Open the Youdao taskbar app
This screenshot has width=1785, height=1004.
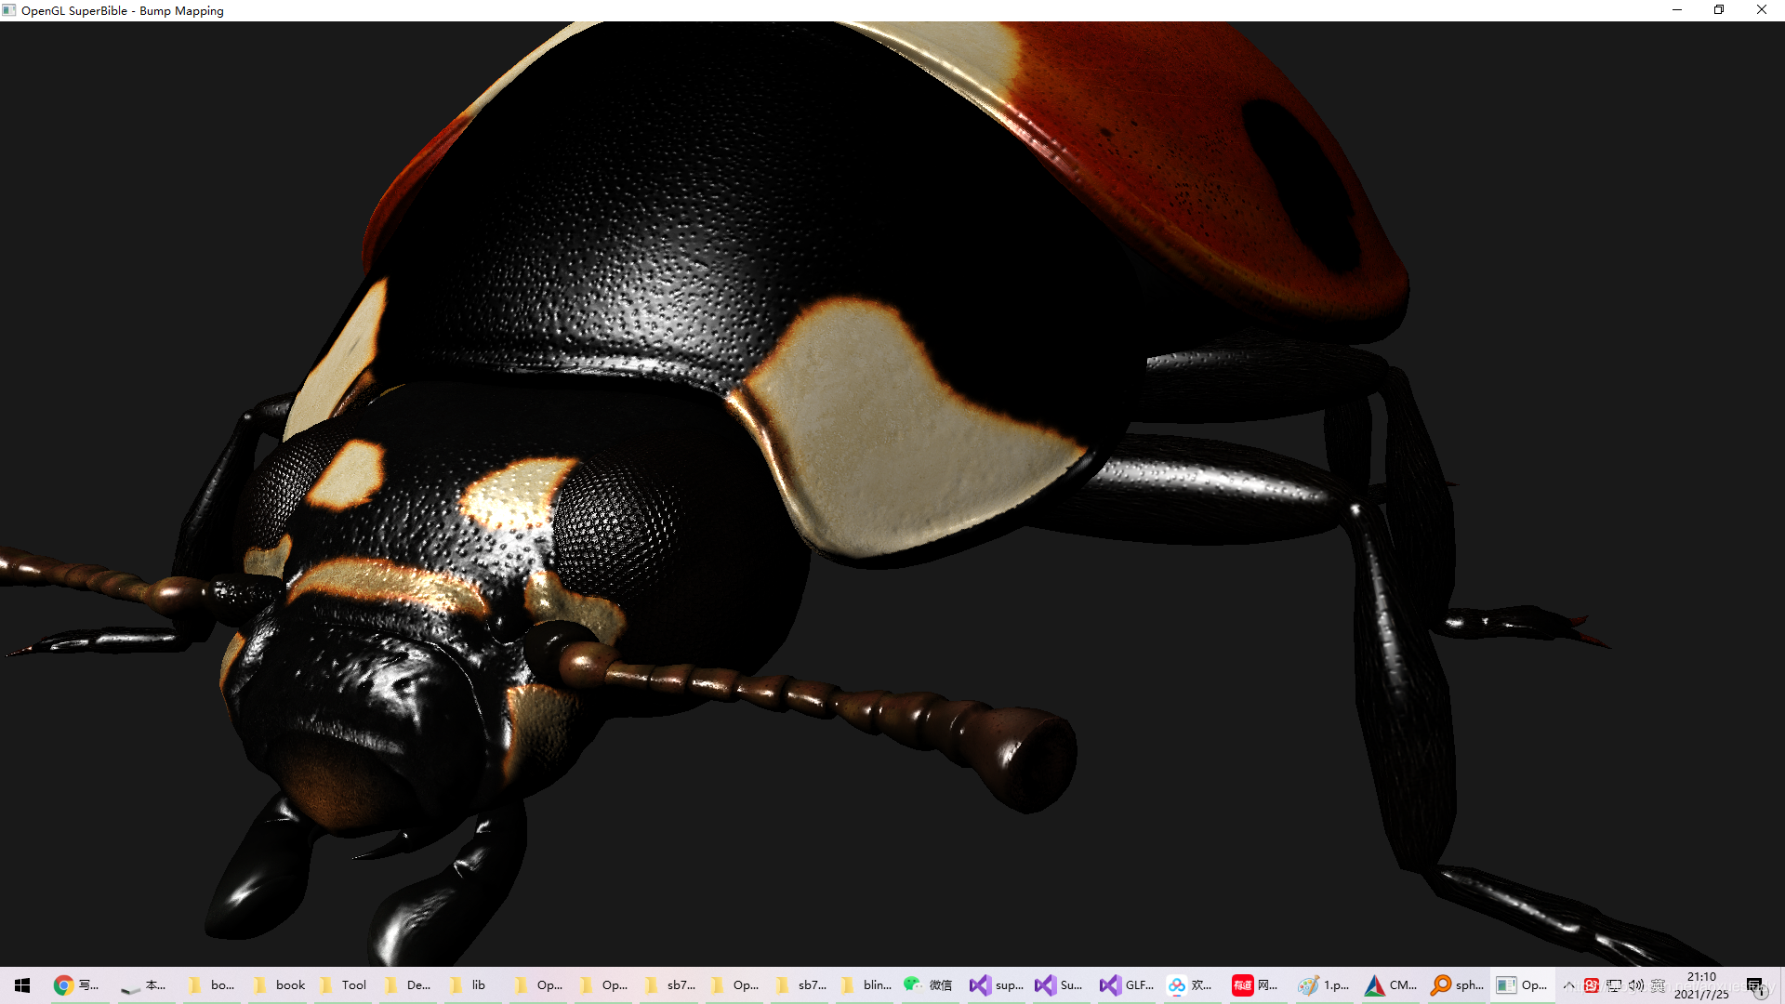pyautogui.click(x=1256, y=985)
